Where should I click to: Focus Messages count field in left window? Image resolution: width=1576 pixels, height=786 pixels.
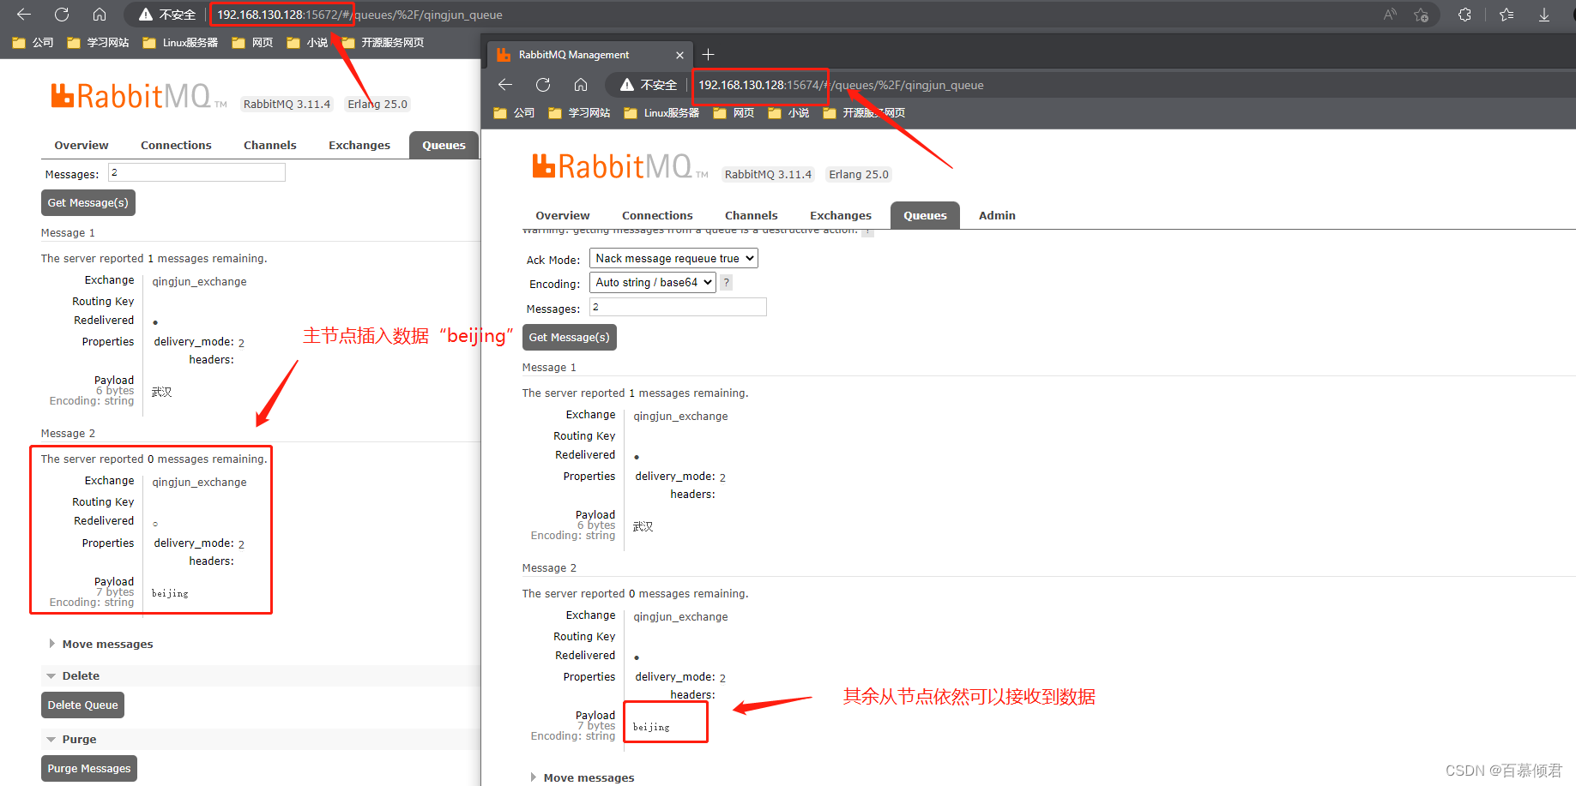196,172
